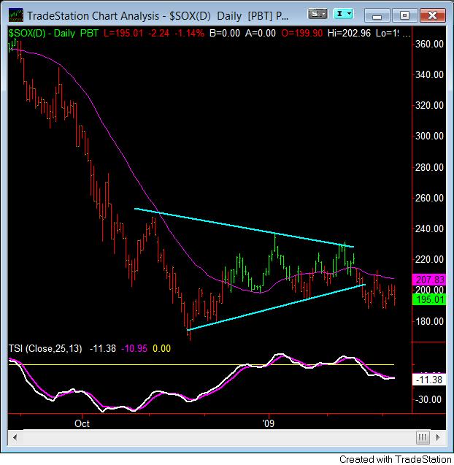The image size is (454, 465).
Task: Click the left scroll arrow below the chart
Action: (15, 437)
